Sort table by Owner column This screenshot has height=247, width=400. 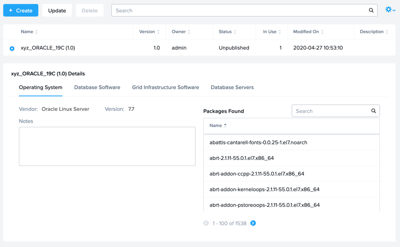181,32
